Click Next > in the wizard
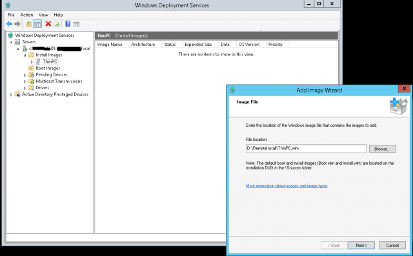 [x=361, y=245]
